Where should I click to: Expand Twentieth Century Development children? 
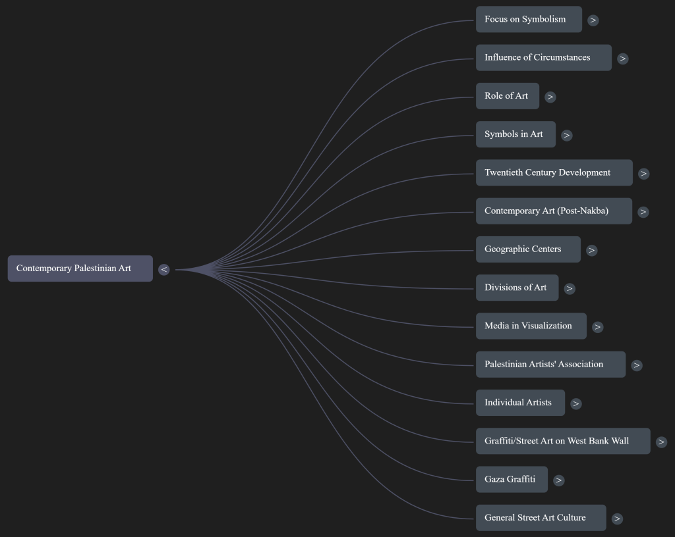click(x=643, y=174)
